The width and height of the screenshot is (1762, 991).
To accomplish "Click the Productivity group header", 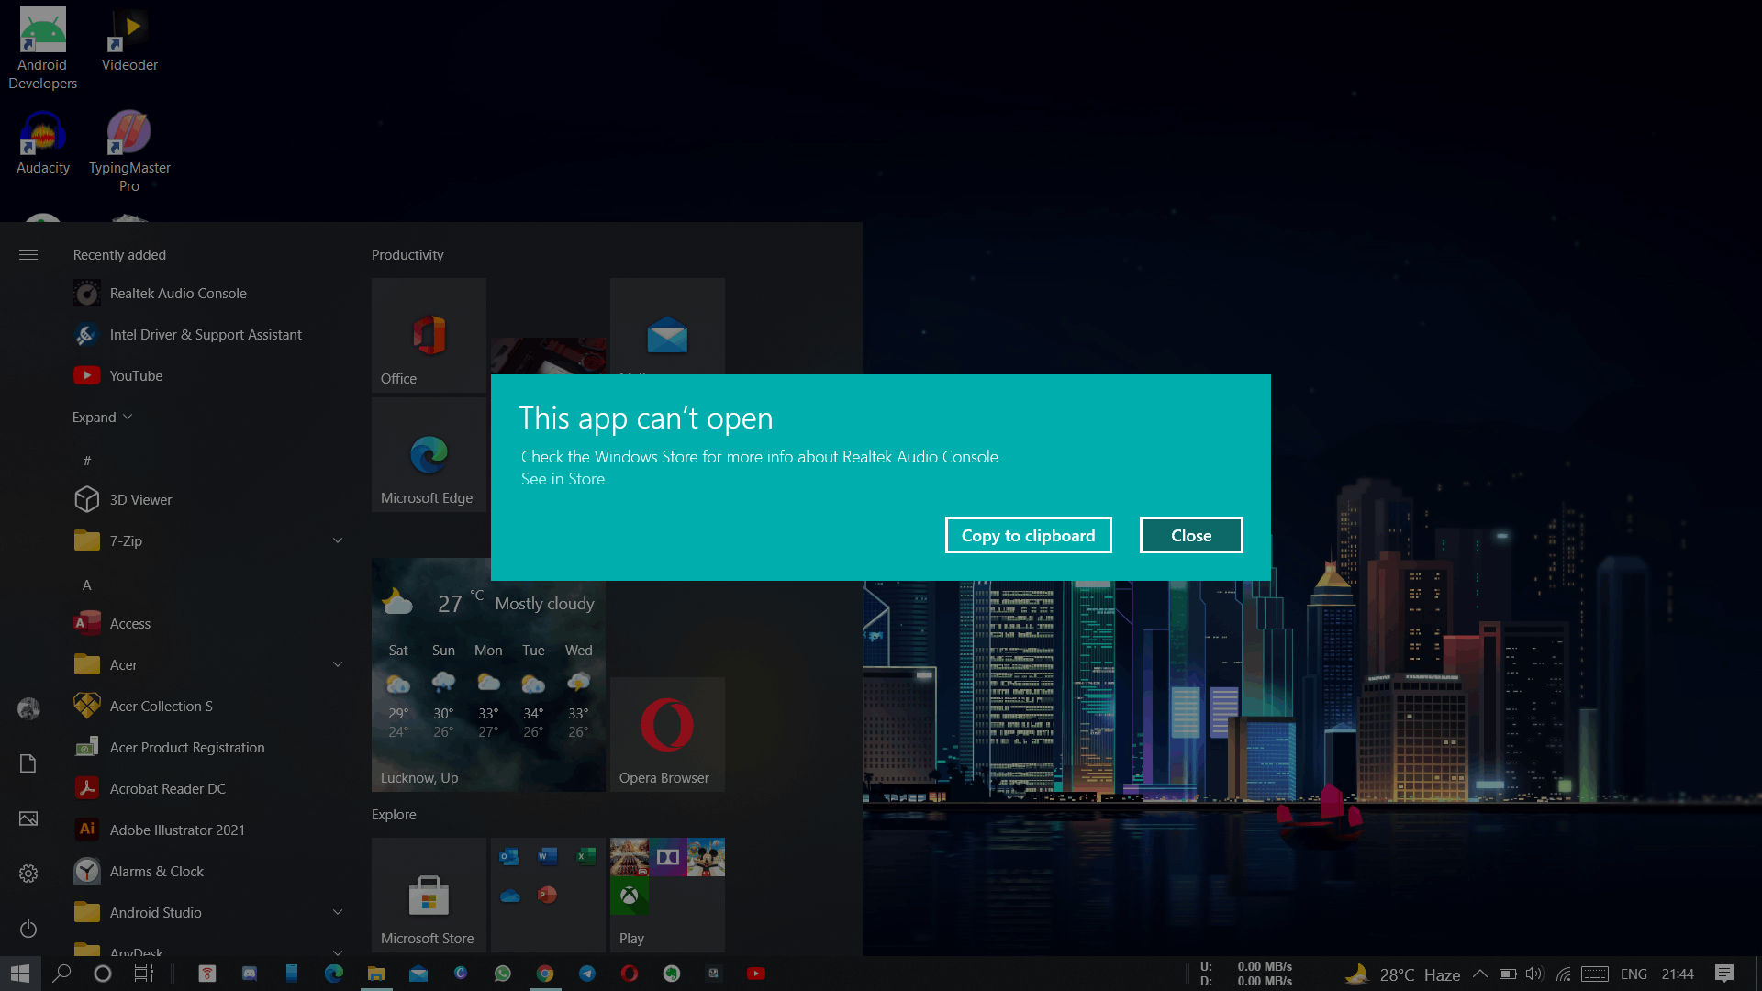I will (x=407, y=255).
